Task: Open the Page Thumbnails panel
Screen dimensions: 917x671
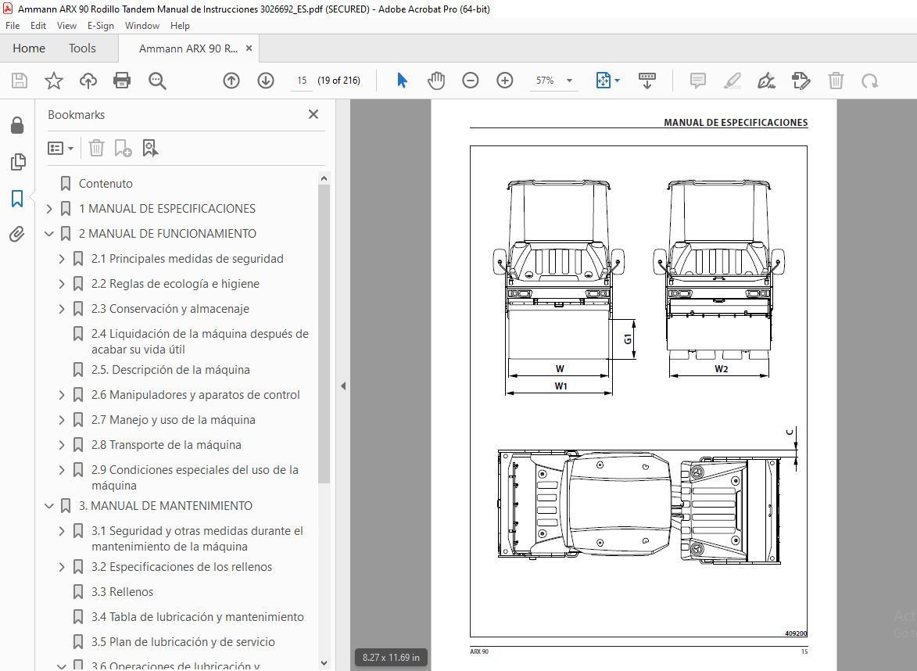Action: tap(17, 162)
